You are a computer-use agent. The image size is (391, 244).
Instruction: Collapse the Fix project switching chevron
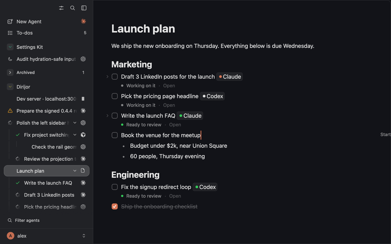pyautogui.click(x=75, y=135)
